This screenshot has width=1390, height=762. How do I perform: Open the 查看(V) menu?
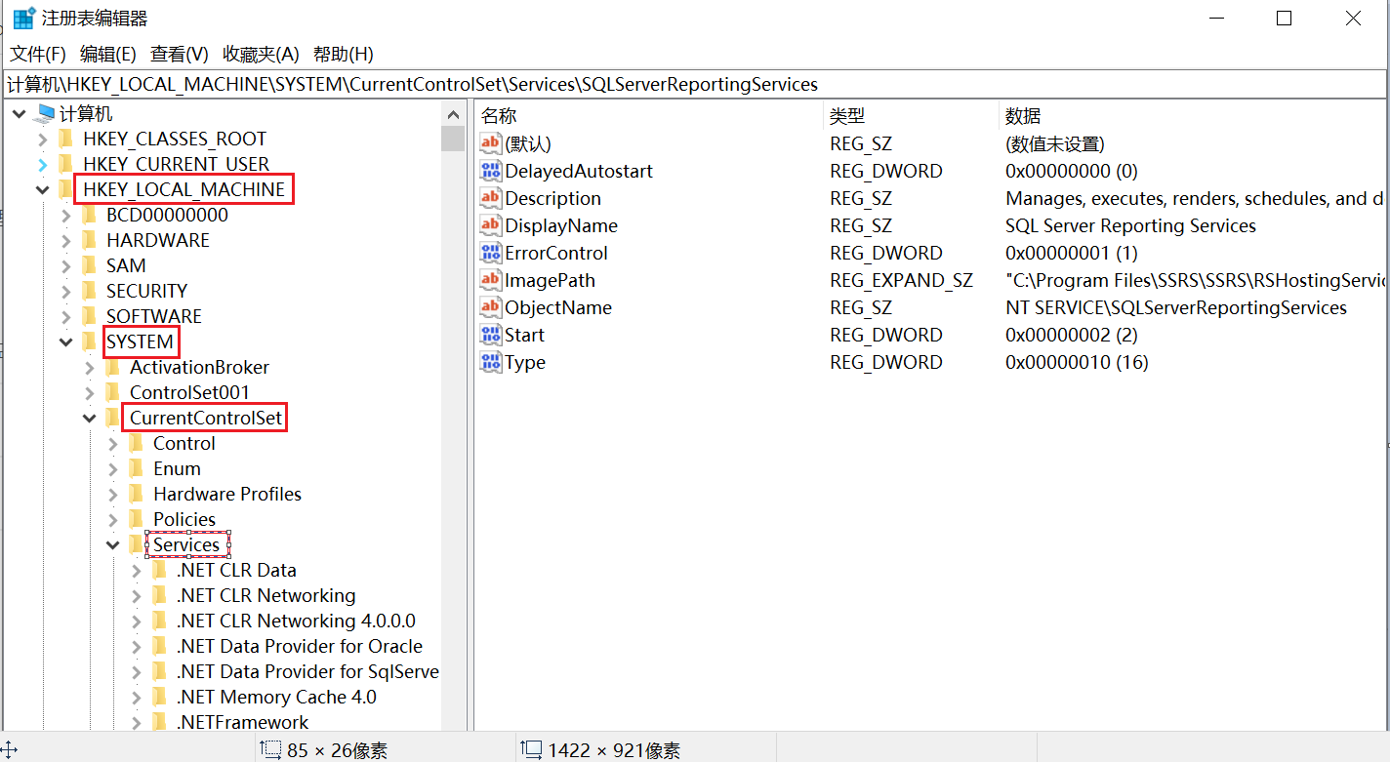coord(179,54)
